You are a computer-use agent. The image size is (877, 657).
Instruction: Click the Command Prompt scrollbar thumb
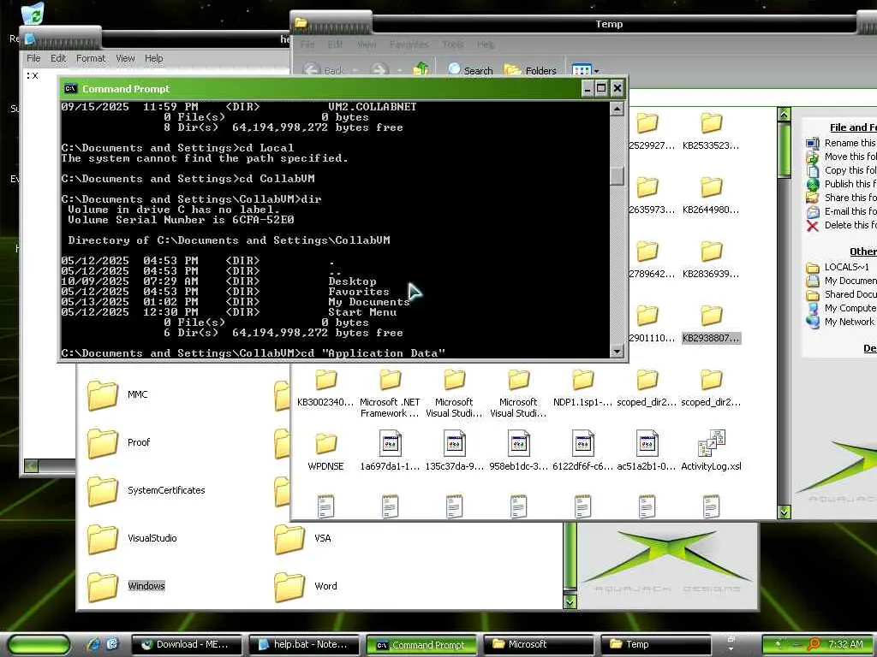[617, 176]
